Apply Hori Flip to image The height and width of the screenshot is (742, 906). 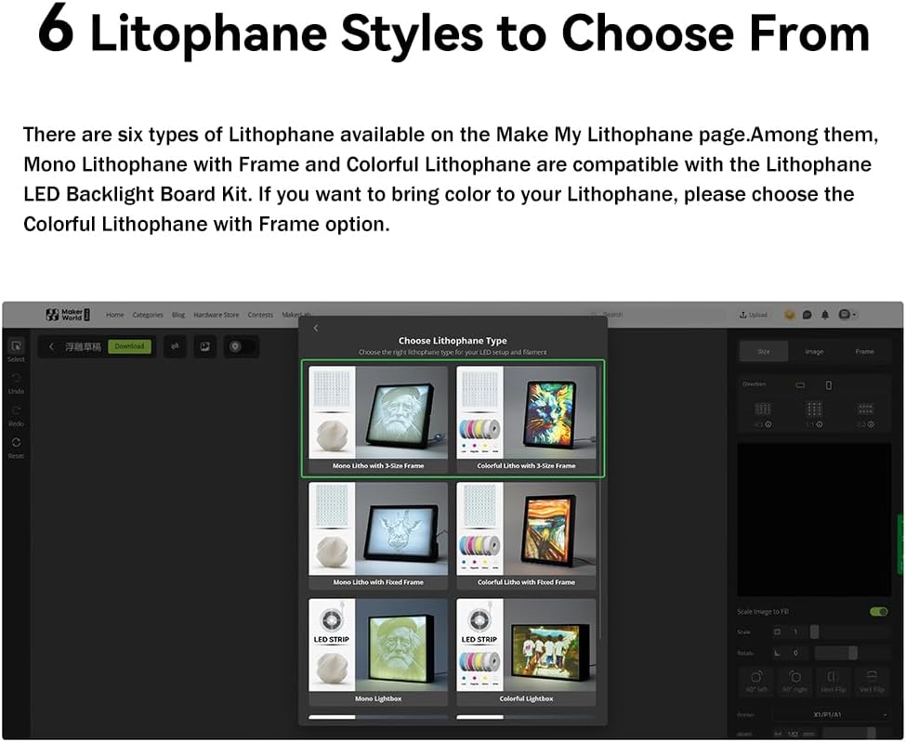(x=833, y=681)
